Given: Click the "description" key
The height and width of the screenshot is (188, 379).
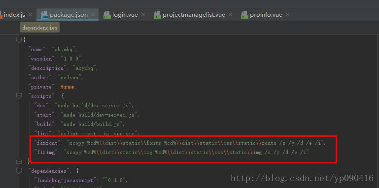Looking at the screenshot, I should pos(47,68).
